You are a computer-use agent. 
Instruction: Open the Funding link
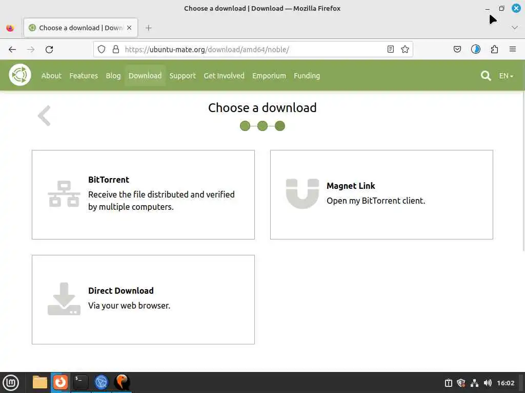(307, 76)
